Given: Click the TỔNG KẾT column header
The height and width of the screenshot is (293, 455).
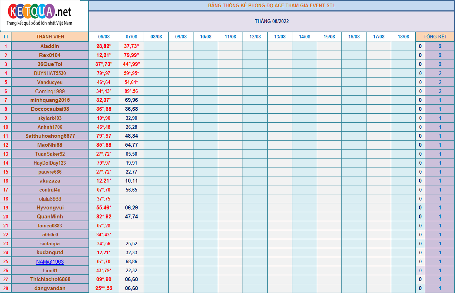Looking at the screenshot, I should click(435, 37).
